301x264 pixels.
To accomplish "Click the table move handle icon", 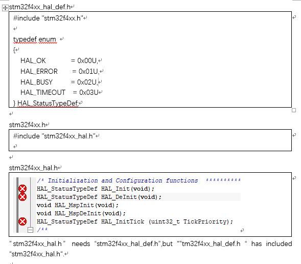I will pyautogui.click(x=5, y=8).
